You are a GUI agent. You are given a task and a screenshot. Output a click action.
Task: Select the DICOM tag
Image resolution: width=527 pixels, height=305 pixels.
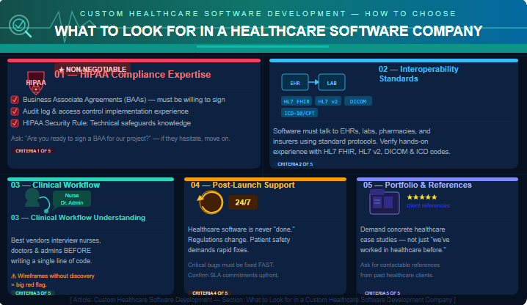(358, 101)
